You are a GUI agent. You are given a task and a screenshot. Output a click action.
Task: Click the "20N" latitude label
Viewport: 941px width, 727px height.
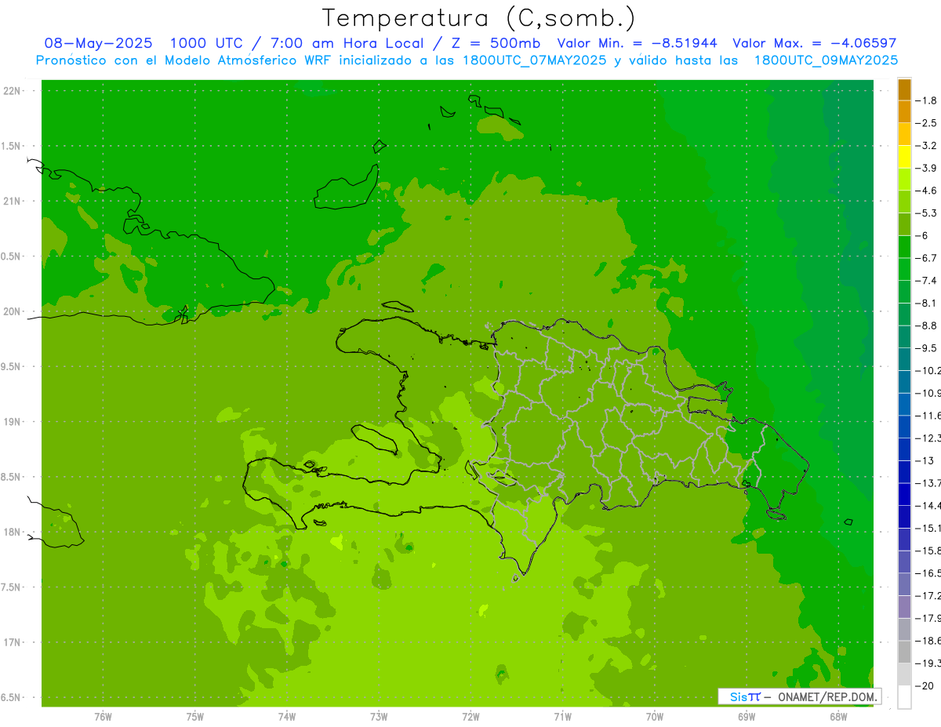tap(12, 311)
